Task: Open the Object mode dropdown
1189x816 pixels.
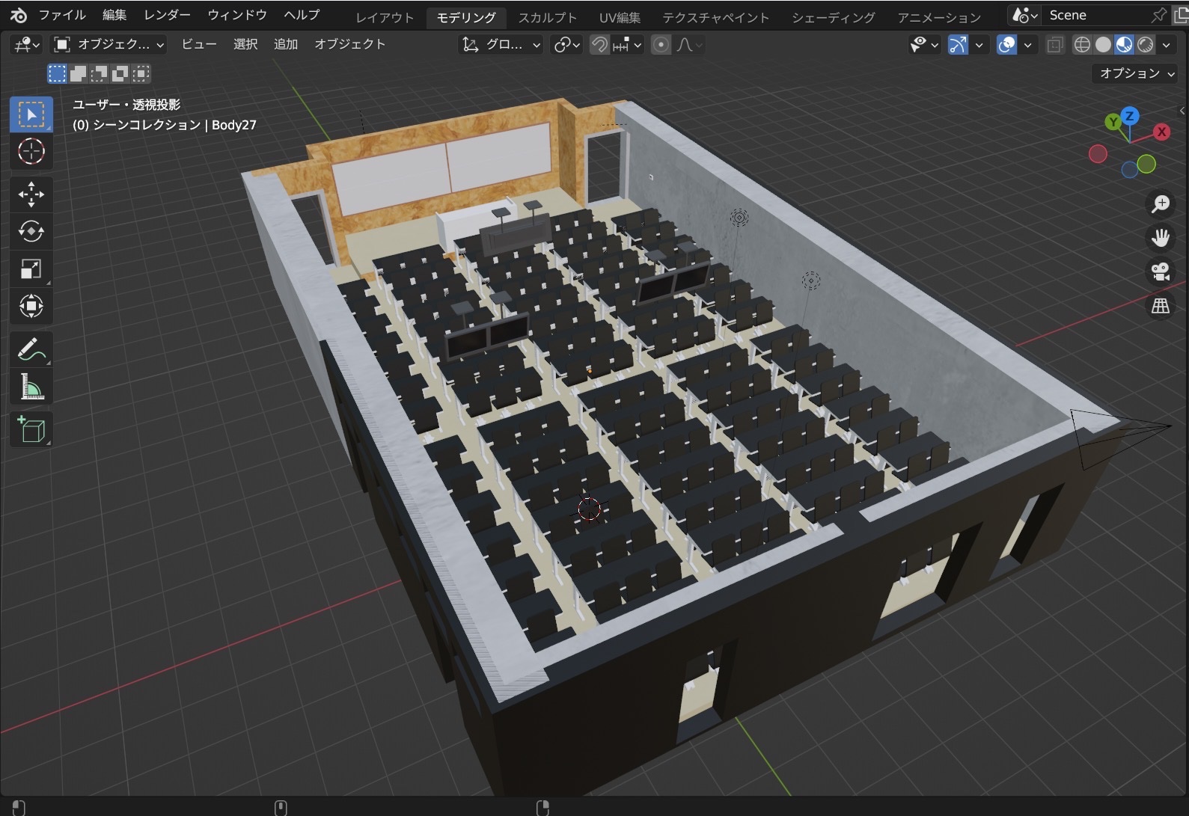Action: [x=109, y=45]
